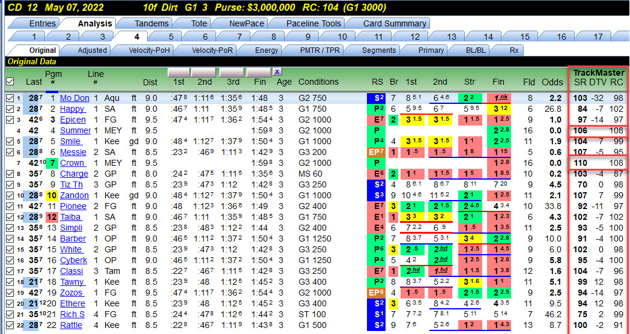Click the orange EP7 cell for Messie
This screenshot has width=630, height=334.
click(x=377, y=153)
